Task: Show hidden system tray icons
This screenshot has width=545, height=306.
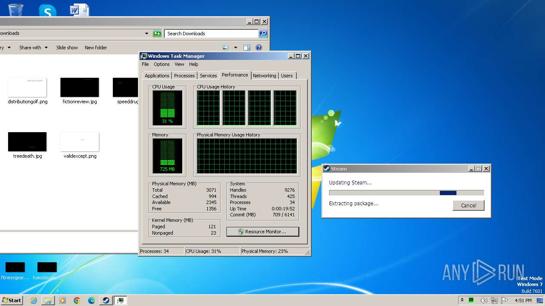Action: pyautogui.click(x=462, y=300)
